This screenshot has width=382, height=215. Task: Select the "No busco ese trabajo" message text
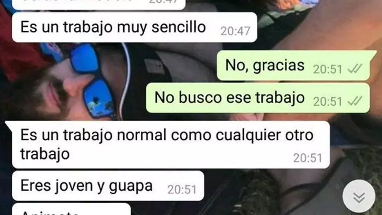point(230,97)
